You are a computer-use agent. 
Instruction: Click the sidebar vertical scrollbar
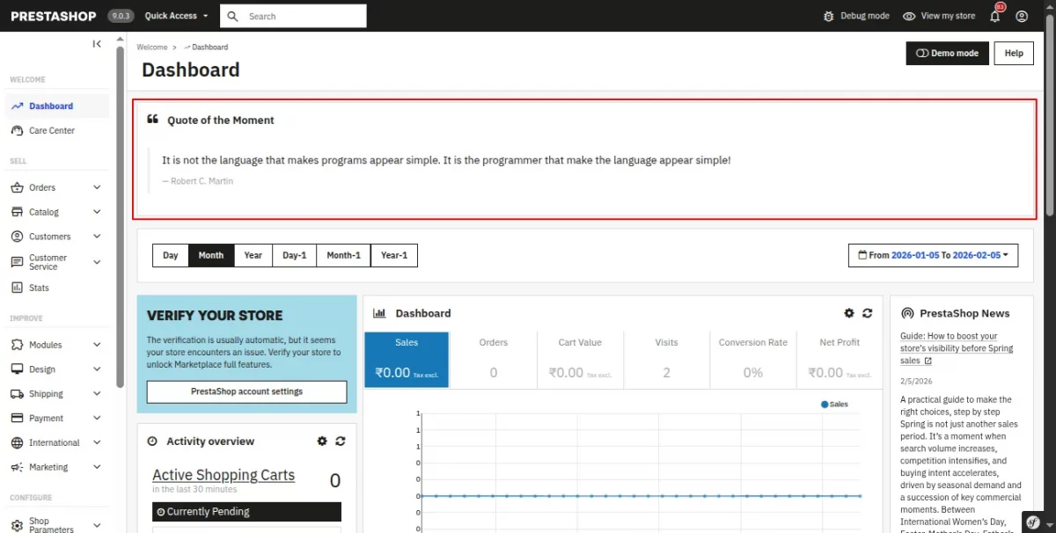[120, 217]
